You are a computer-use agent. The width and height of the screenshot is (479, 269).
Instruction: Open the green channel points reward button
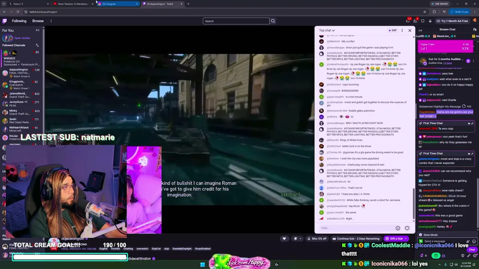[x=436, y=256]
